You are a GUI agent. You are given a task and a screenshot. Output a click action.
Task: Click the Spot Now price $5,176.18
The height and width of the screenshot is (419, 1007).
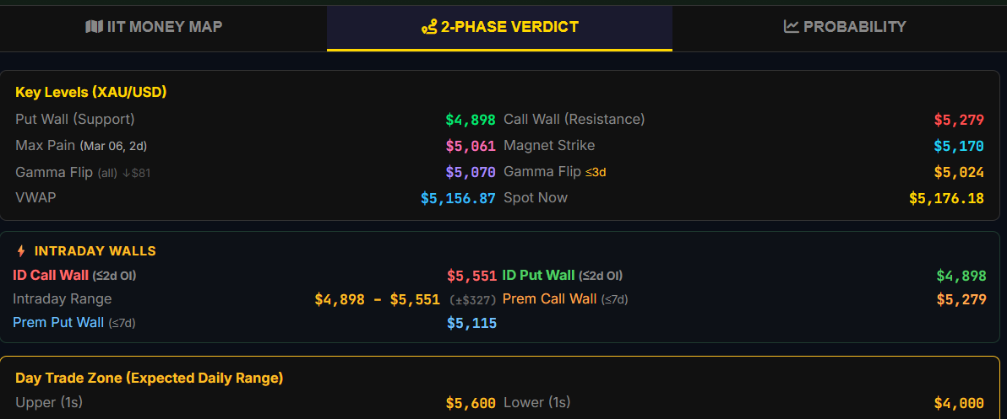(x=946, y=199)
